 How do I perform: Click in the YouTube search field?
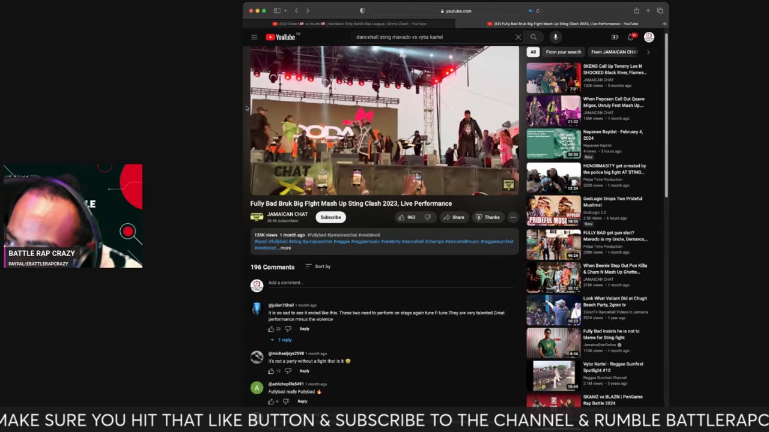(433, 37)
